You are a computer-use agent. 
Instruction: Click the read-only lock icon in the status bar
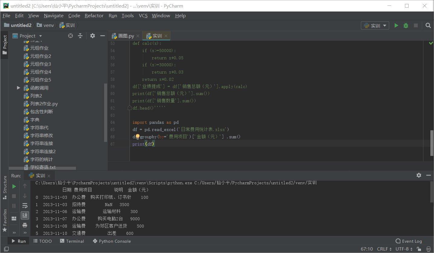tap(419, 249)
